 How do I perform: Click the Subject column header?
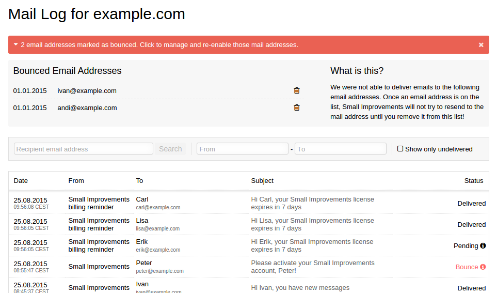click(x=262, y=181)
